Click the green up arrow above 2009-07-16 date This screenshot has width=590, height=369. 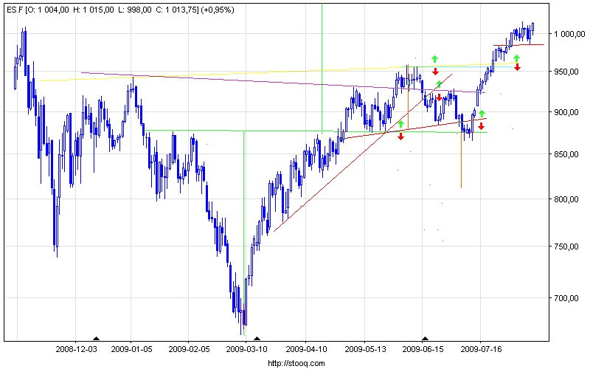pos(482,114)
